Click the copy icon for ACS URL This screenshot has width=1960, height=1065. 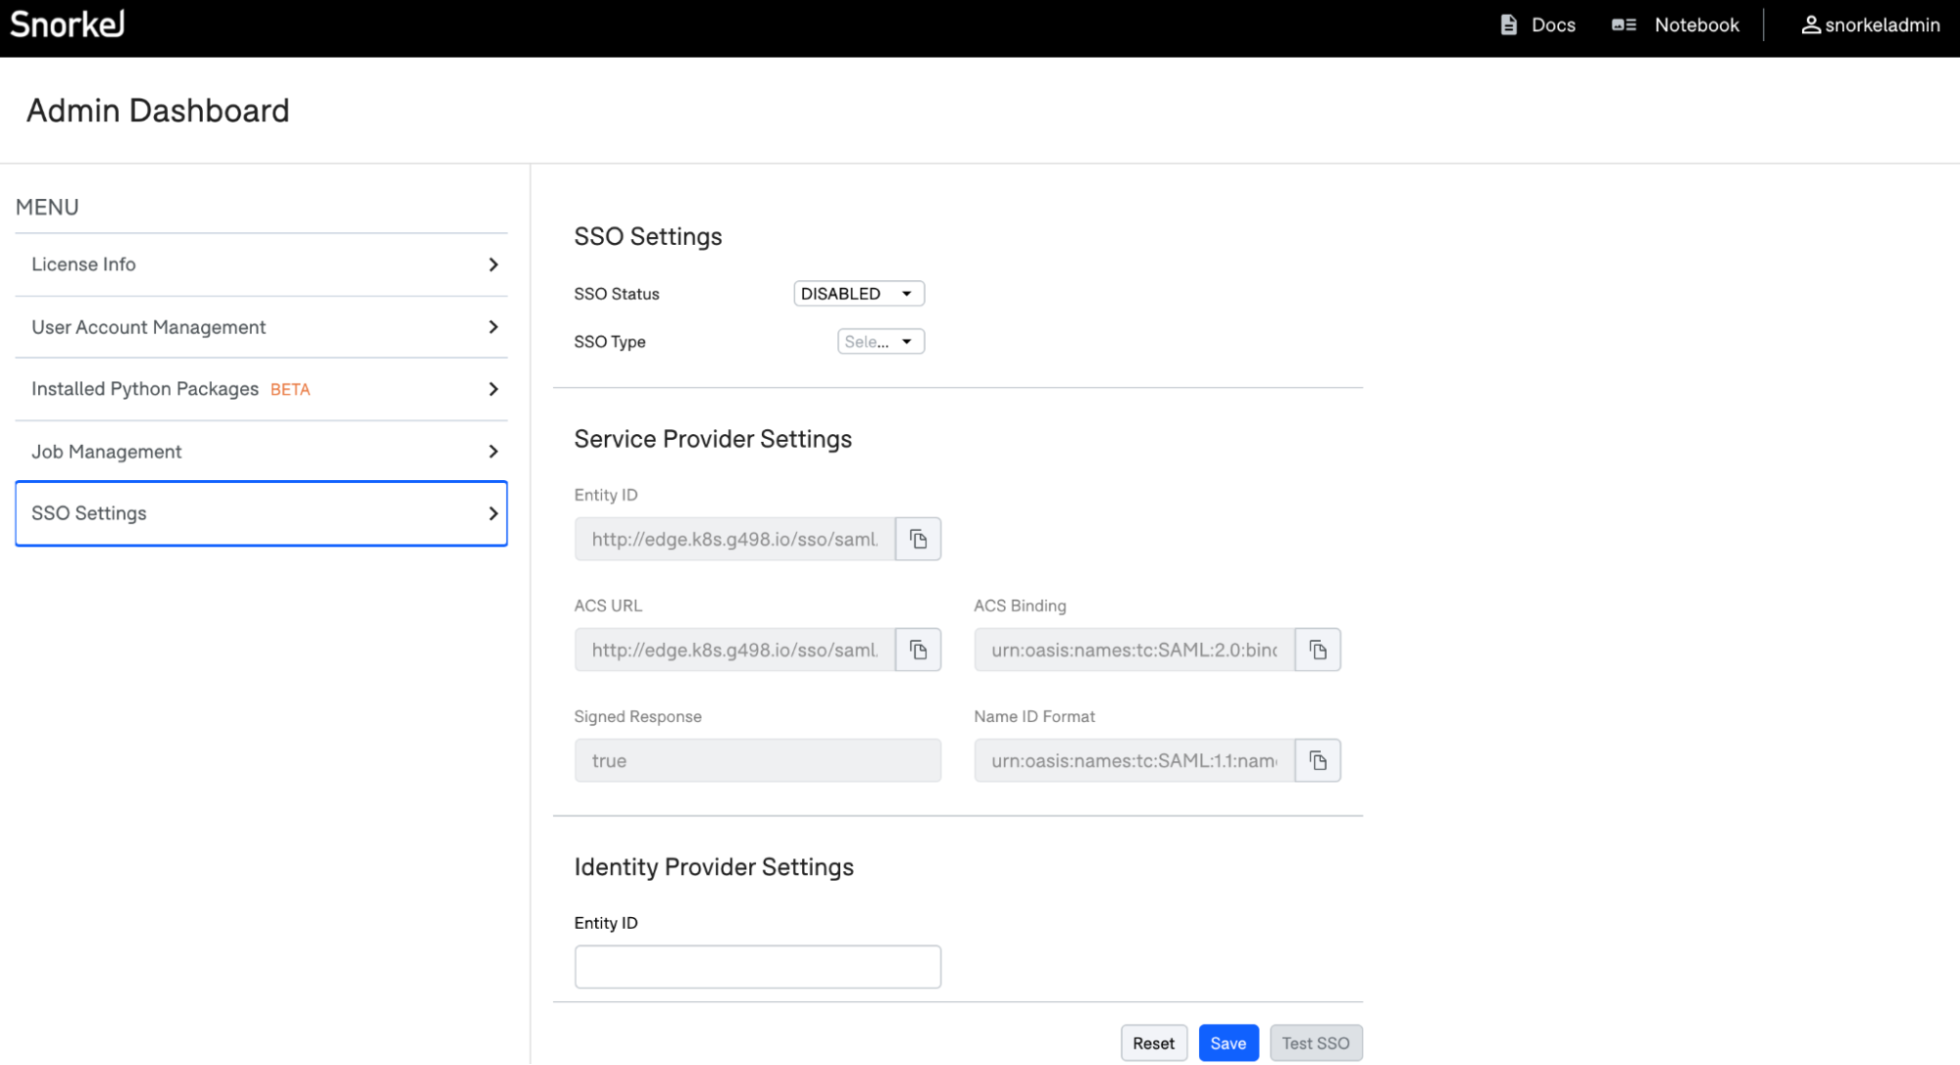coord(919,650)
